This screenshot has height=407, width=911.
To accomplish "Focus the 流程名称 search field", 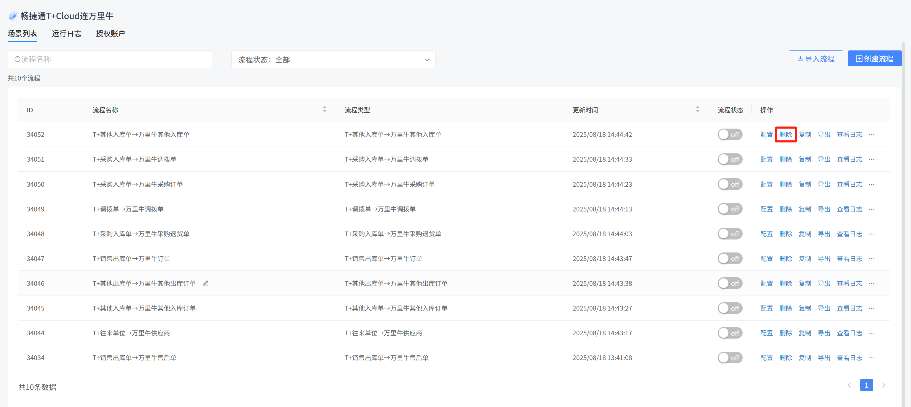I will [110, 59].
